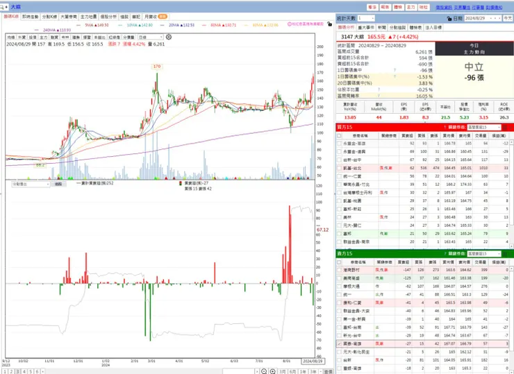Click help icon in 賣方15 header
Screen dimensions: 514x374
click(x=445, y=253)
